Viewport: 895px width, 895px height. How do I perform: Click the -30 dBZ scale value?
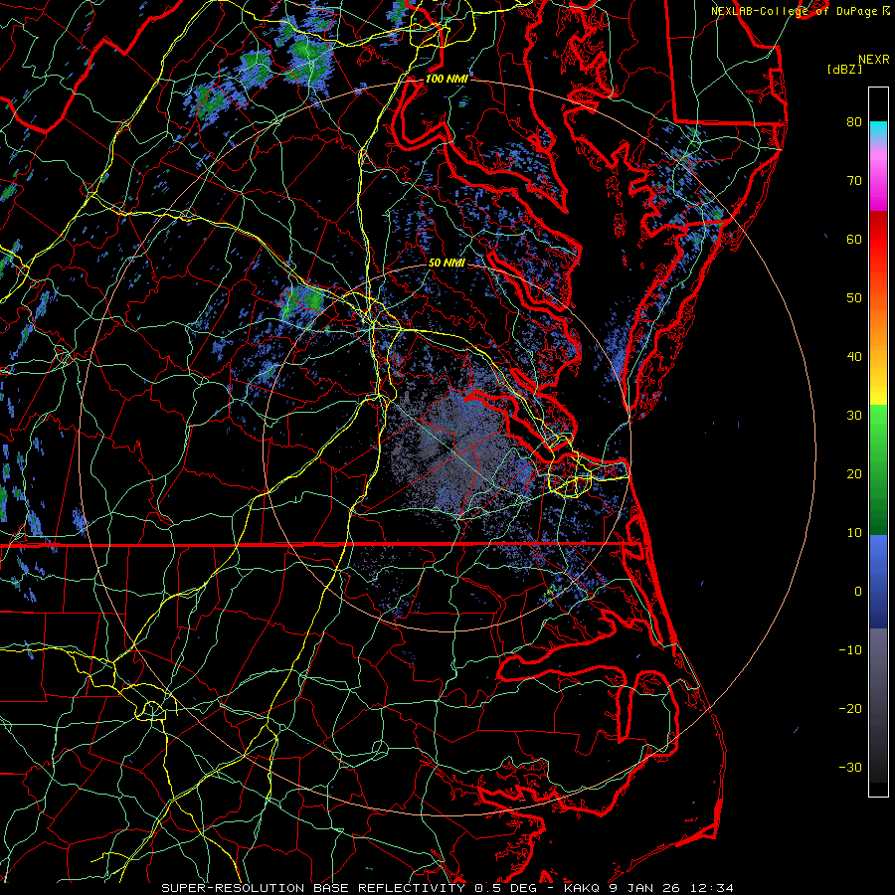(850, 767)
